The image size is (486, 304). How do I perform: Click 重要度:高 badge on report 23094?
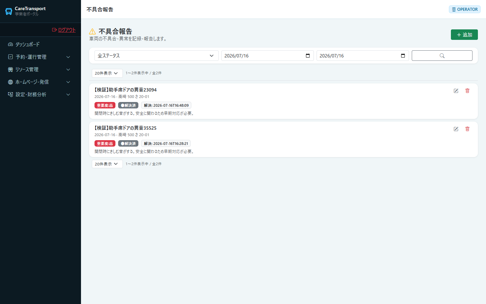pos(105,105)
